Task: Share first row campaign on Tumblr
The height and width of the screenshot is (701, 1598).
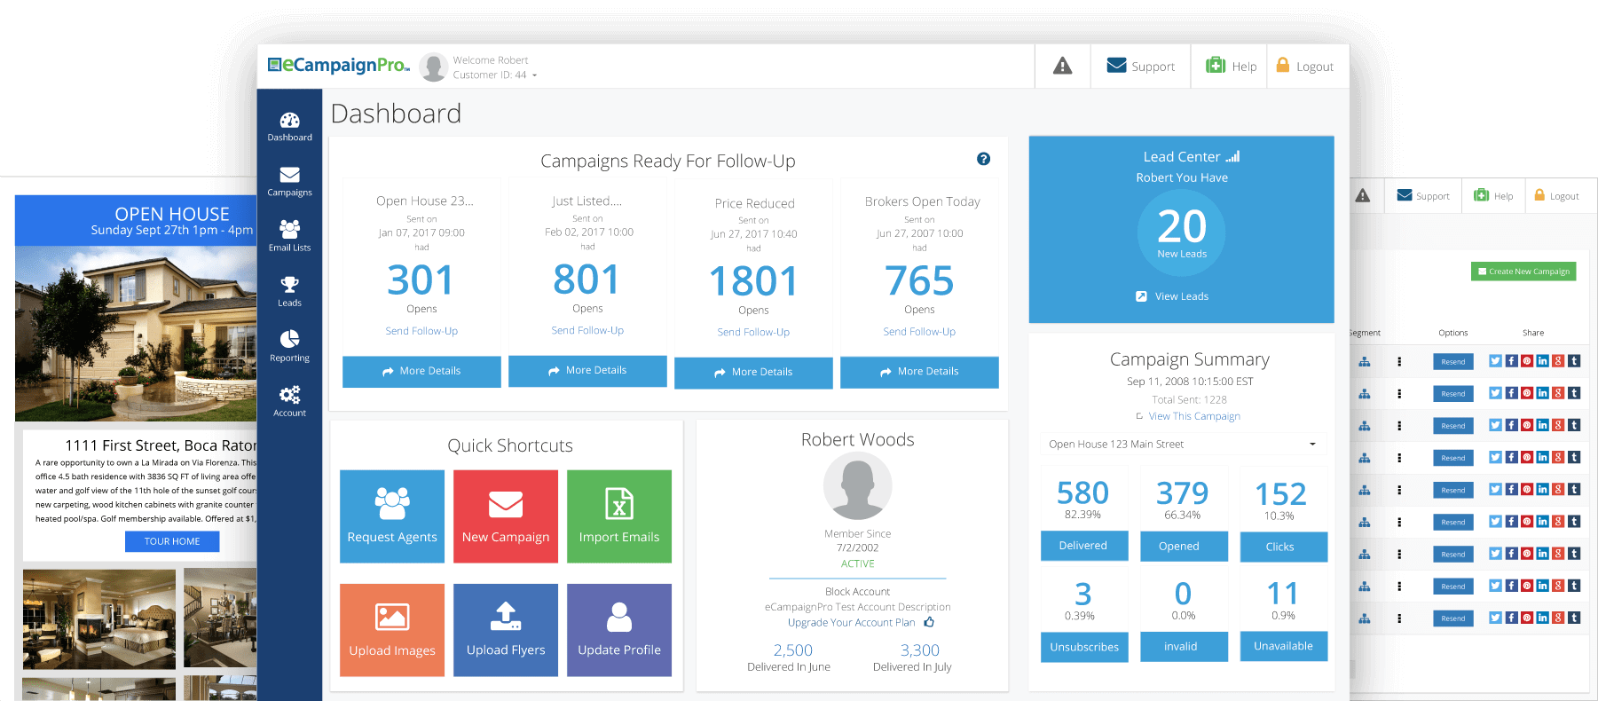Action: coord(1574,361)
